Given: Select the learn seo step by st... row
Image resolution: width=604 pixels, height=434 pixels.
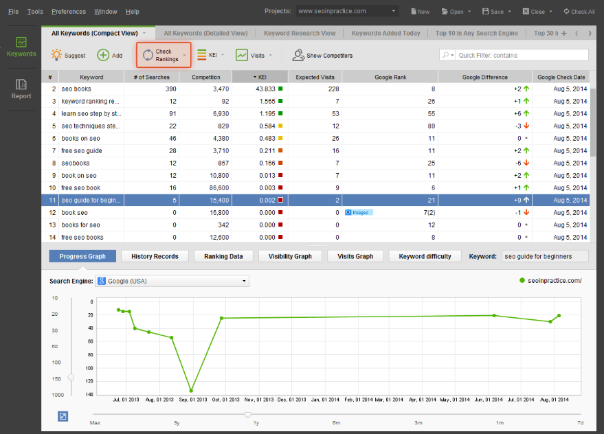Looking at the screenshot, I should coord(315,113).
